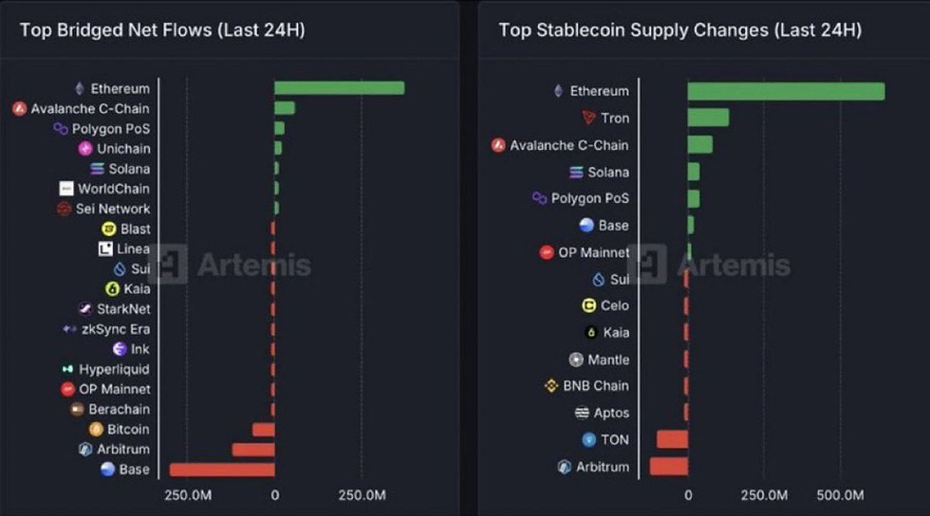Click the StarkNet chain icon
The height and width of the screenshot is (516, 930).
pos(85,309)
